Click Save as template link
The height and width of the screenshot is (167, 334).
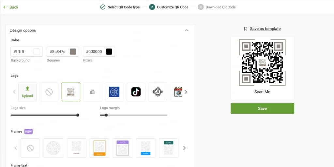point(265,29)
